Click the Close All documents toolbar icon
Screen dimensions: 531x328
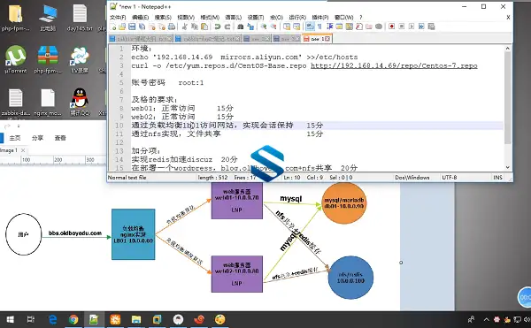click(x=162, y=27)
